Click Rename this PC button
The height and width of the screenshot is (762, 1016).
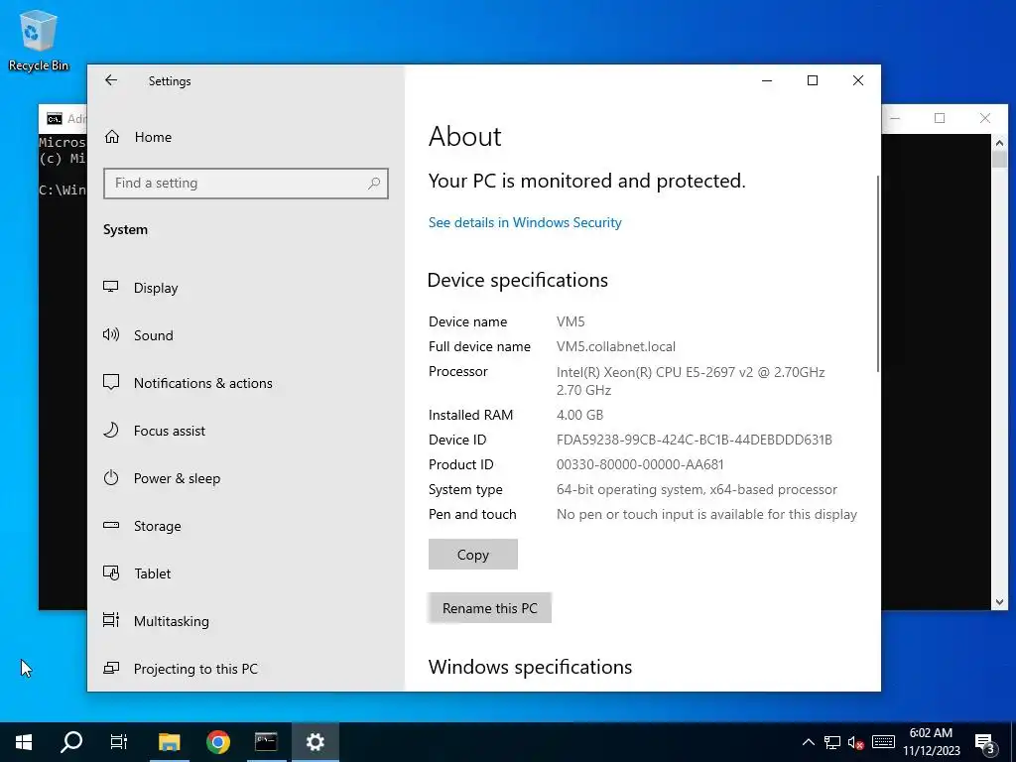pyautogui.click(x=490, y=608)
